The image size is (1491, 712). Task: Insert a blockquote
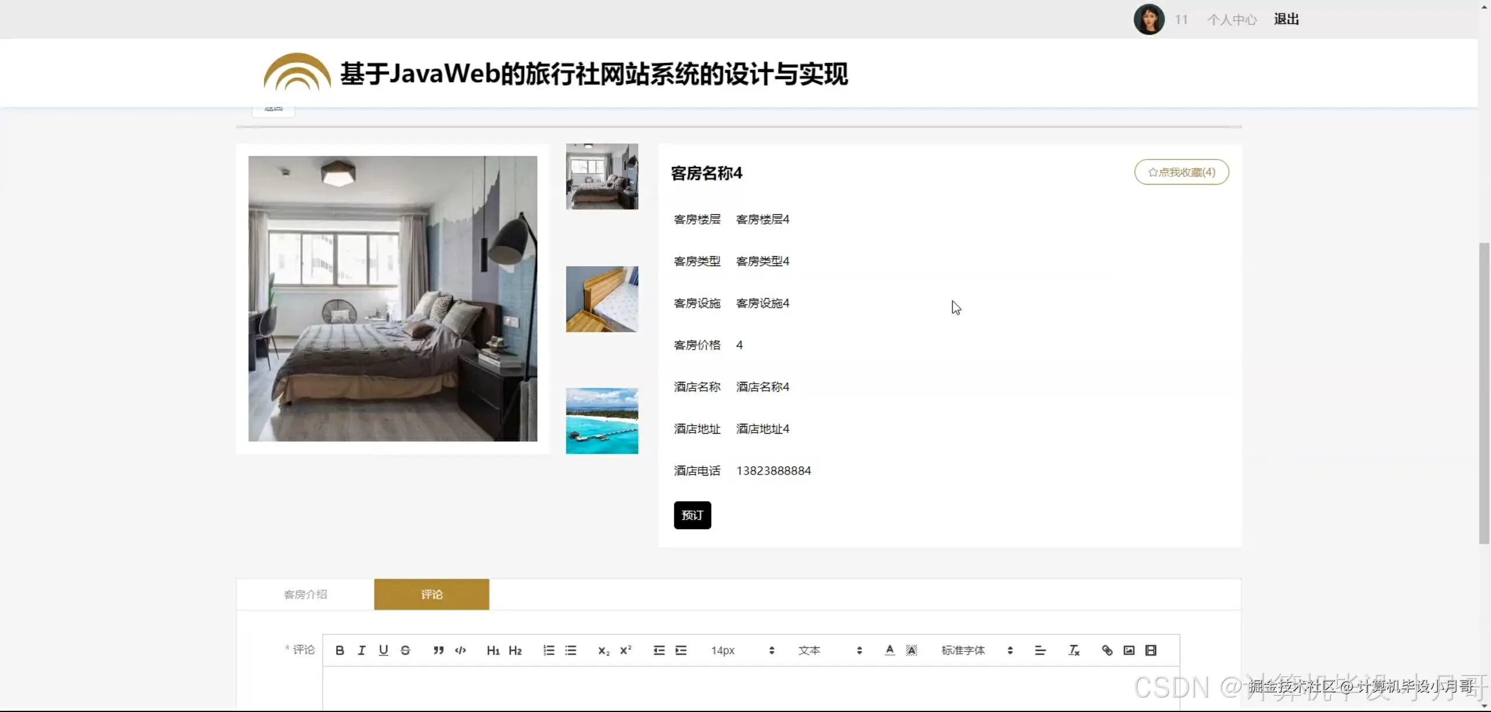click(x=437, y=650)
